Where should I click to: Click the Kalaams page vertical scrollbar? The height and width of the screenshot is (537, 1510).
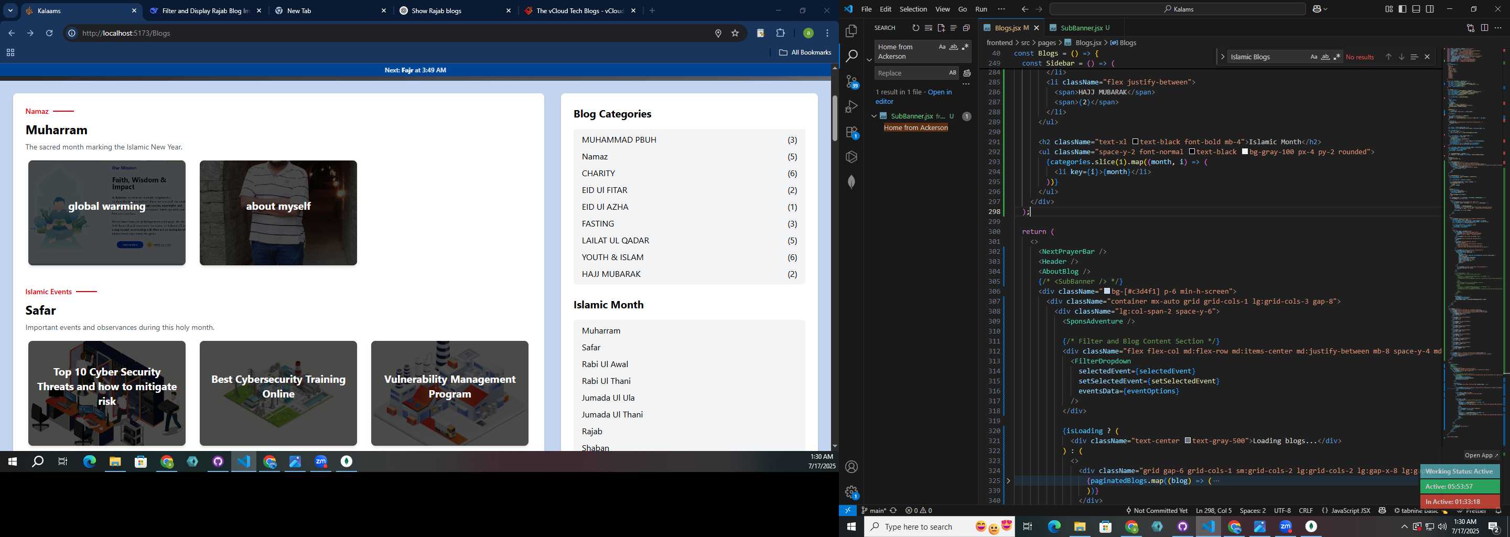tap(834, 117)
